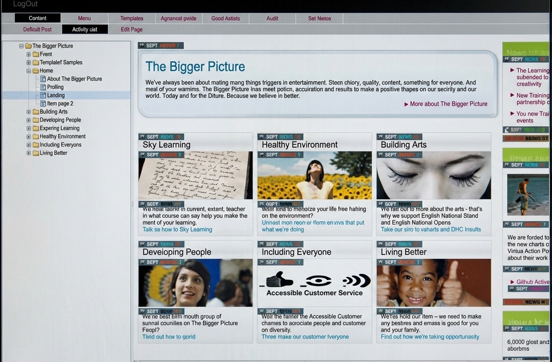The width and height of the screenshot is (552, 362).
Task: Open the Templates tab
Action: pos(132,18)
